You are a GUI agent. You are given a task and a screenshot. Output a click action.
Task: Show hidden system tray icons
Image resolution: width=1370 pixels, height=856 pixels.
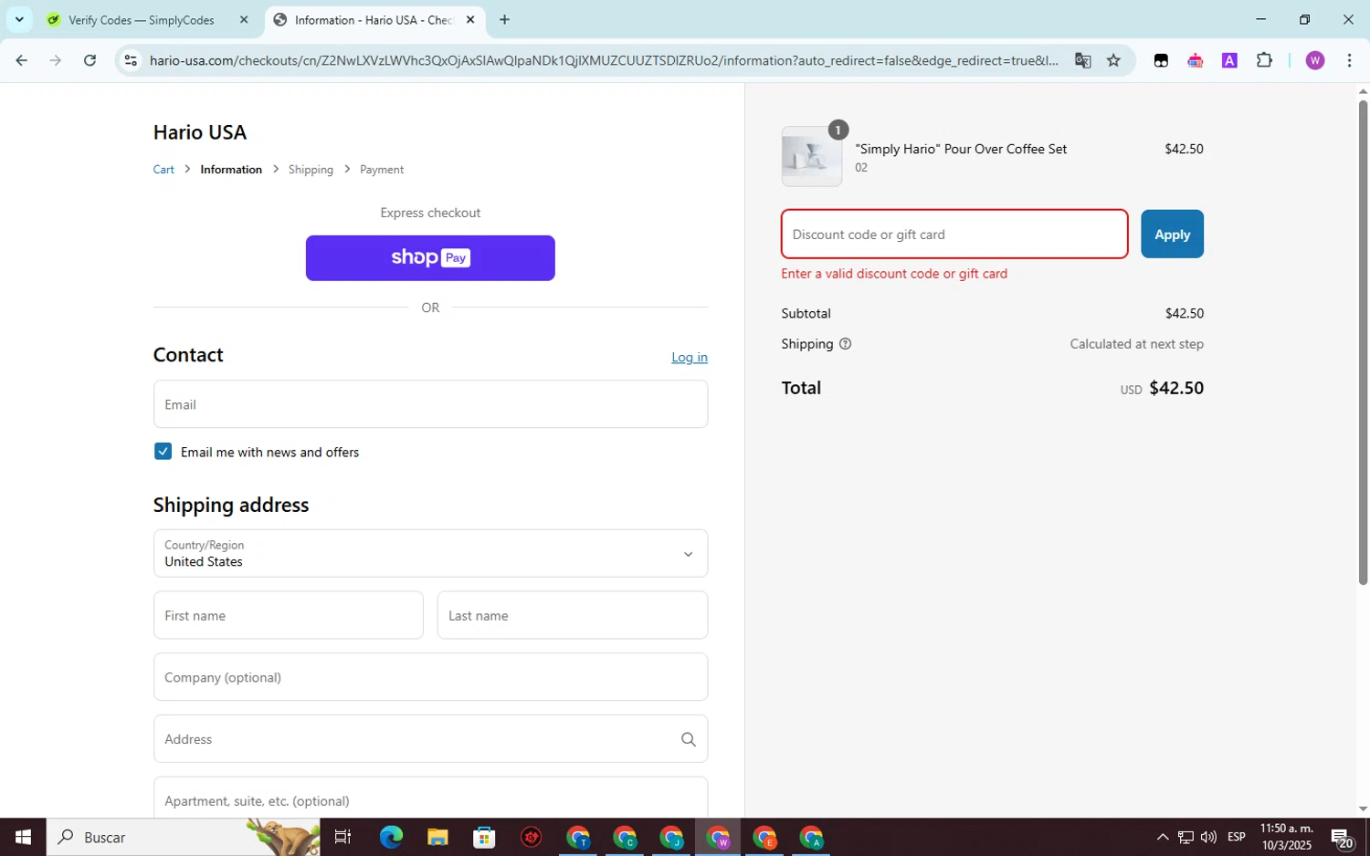pos(1163,837)
